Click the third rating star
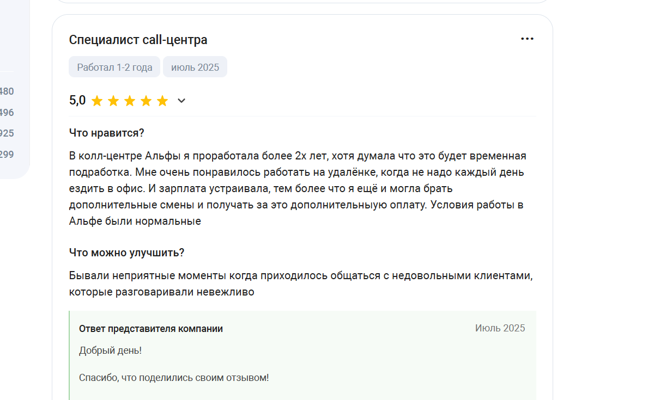The image size is (660, 400). click(130, 101)
